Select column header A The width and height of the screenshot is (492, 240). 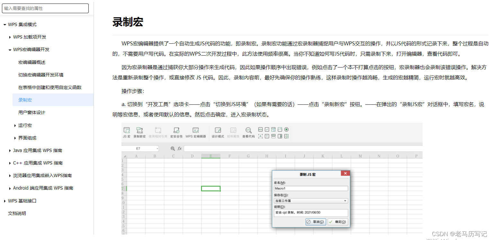coord(136,156)
